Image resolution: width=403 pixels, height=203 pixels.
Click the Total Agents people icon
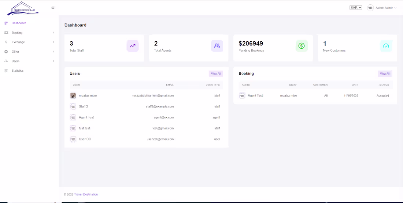click(x=217, y=46)
